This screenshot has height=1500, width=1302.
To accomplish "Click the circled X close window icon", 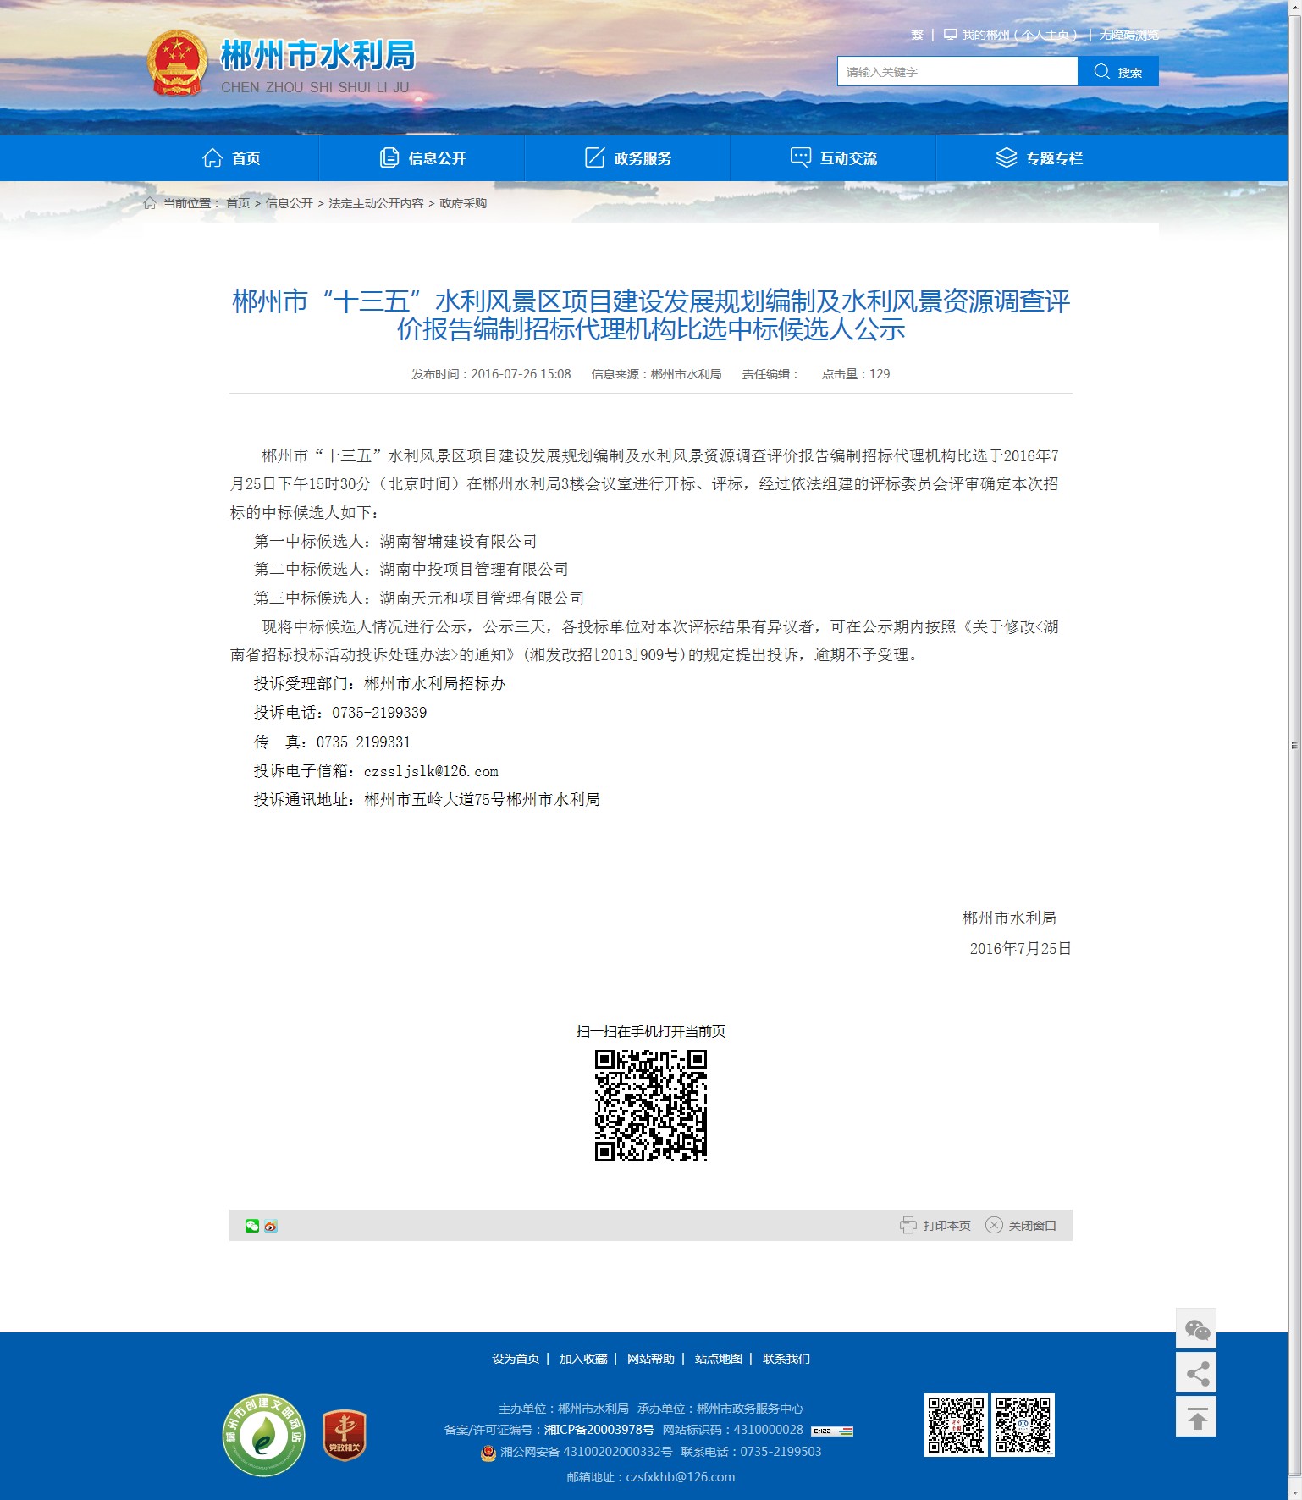I will click(x=995, y=1225).
